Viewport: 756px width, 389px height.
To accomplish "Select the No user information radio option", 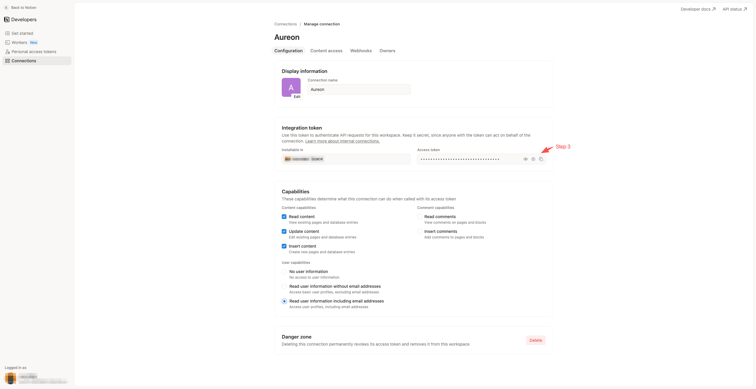I will (284, 272).
